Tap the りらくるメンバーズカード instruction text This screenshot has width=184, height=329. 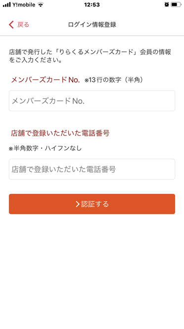tap(97, 52)
